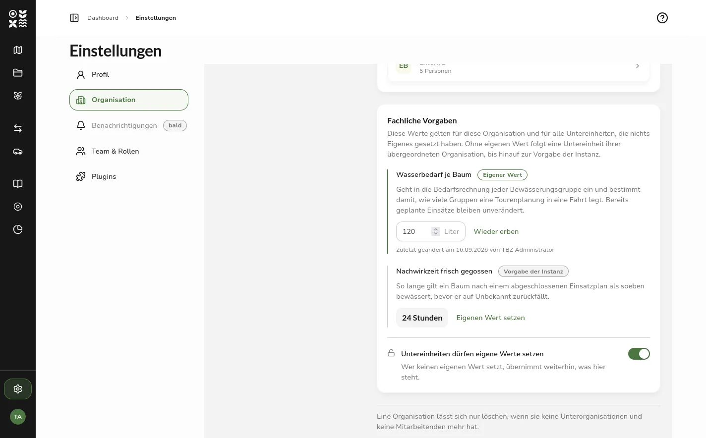The width and height of the screenshot is (706, 438).
Task: Open the plant sprout icon in sidebar
Action: point(18,96)
